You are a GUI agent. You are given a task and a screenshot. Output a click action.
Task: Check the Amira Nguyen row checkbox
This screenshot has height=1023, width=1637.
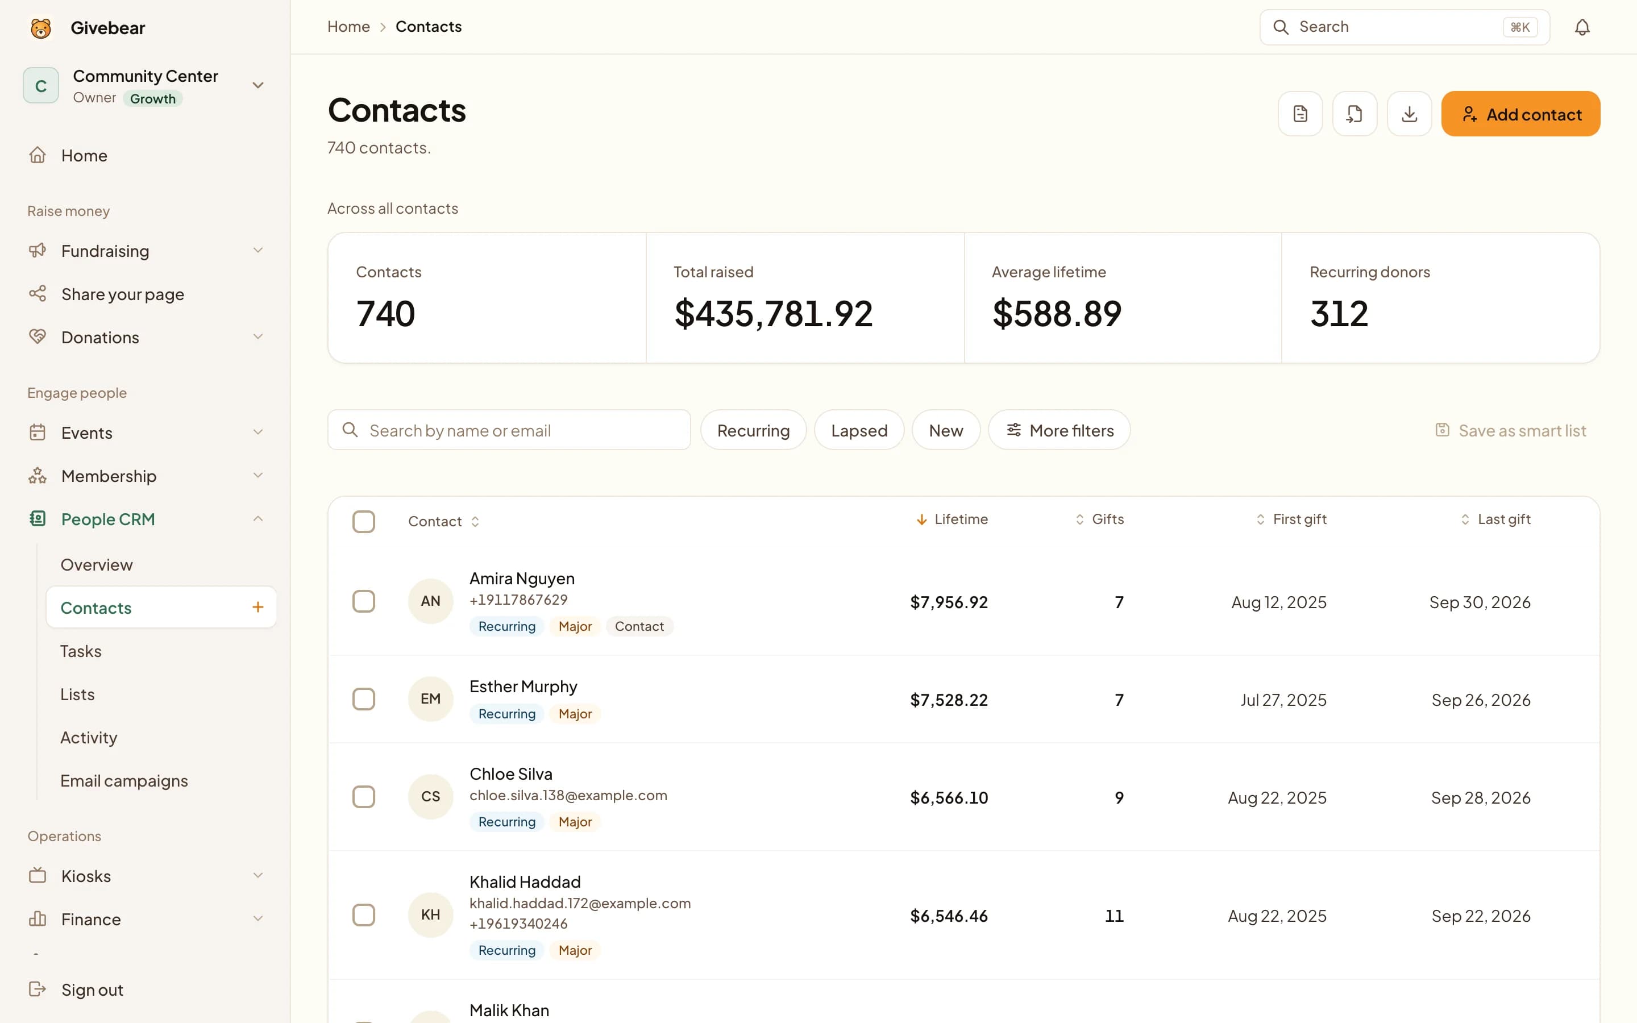click(x=363, y=601)
